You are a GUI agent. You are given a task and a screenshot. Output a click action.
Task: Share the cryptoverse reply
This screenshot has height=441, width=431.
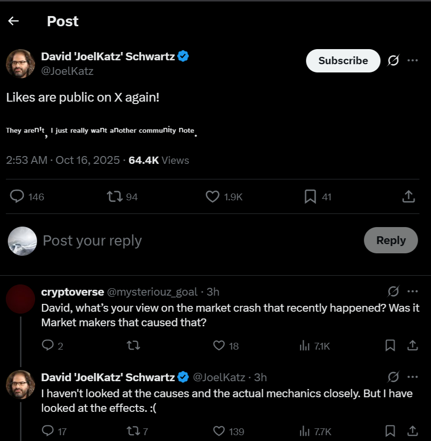pyautogui.click(x=413, y=346)
